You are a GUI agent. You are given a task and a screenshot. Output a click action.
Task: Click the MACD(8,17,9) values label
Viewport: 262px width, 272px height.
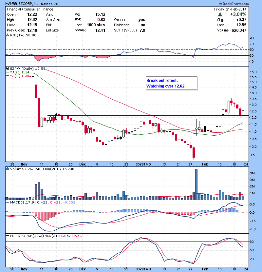[x=43, y=203]
